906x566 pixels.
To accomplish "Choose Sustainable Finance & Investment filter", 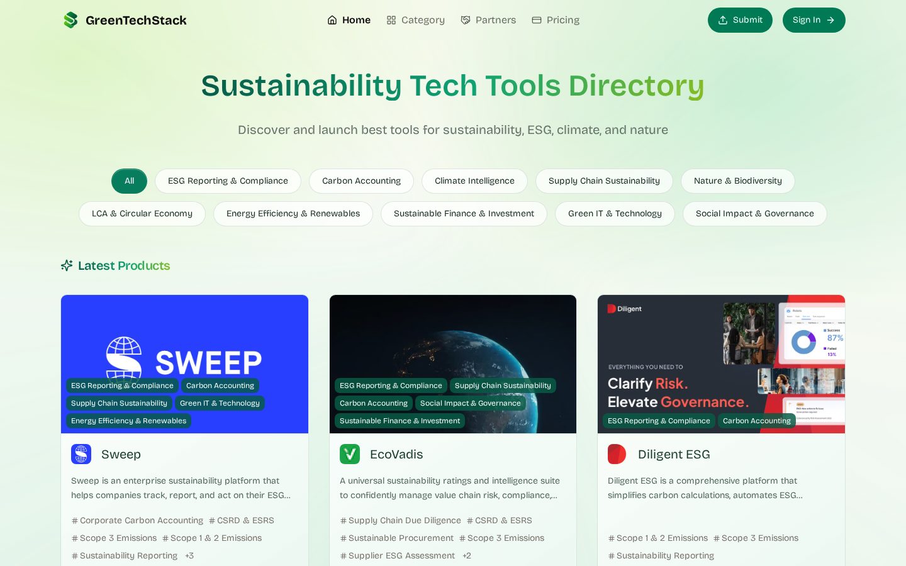I will [x=464, y=214].
